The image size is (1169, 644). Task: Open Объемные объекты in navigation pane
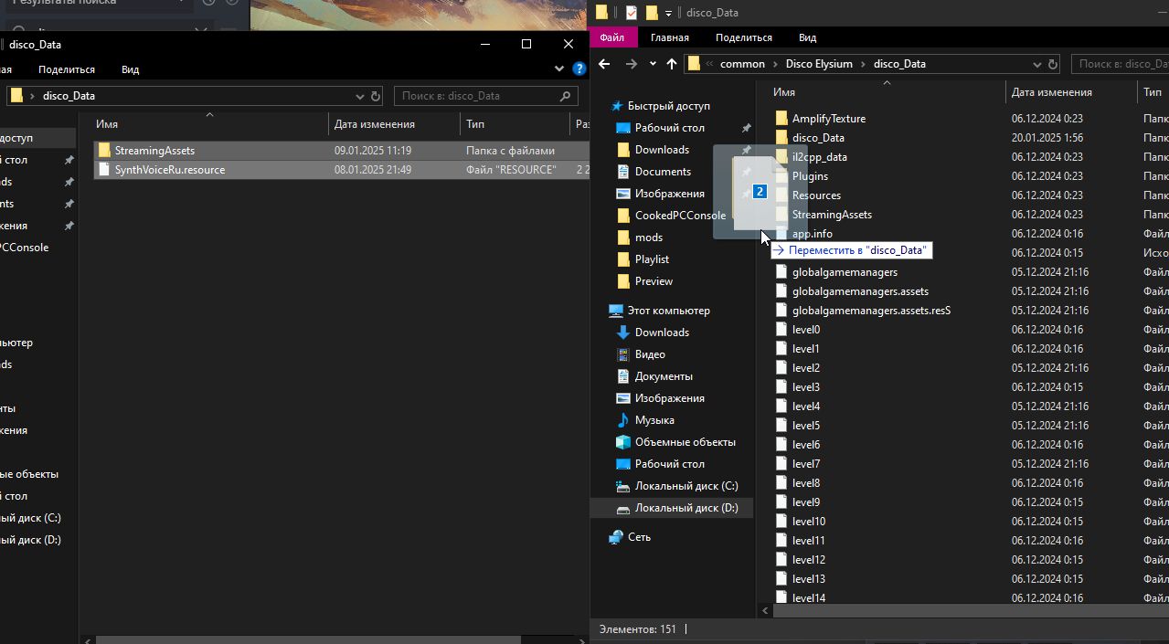[685, 442]
